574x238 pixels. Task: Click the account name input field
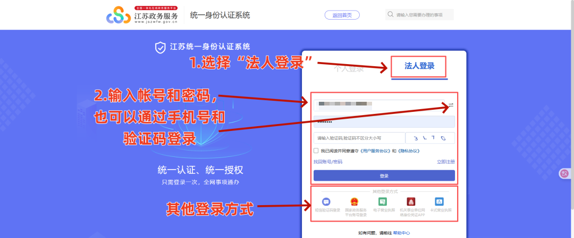379,105
